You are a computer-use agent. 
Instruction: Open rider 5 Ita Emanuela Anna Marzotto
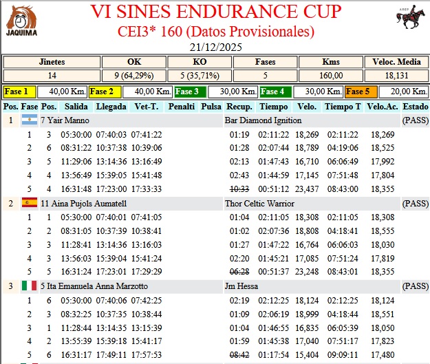[94, 286]
